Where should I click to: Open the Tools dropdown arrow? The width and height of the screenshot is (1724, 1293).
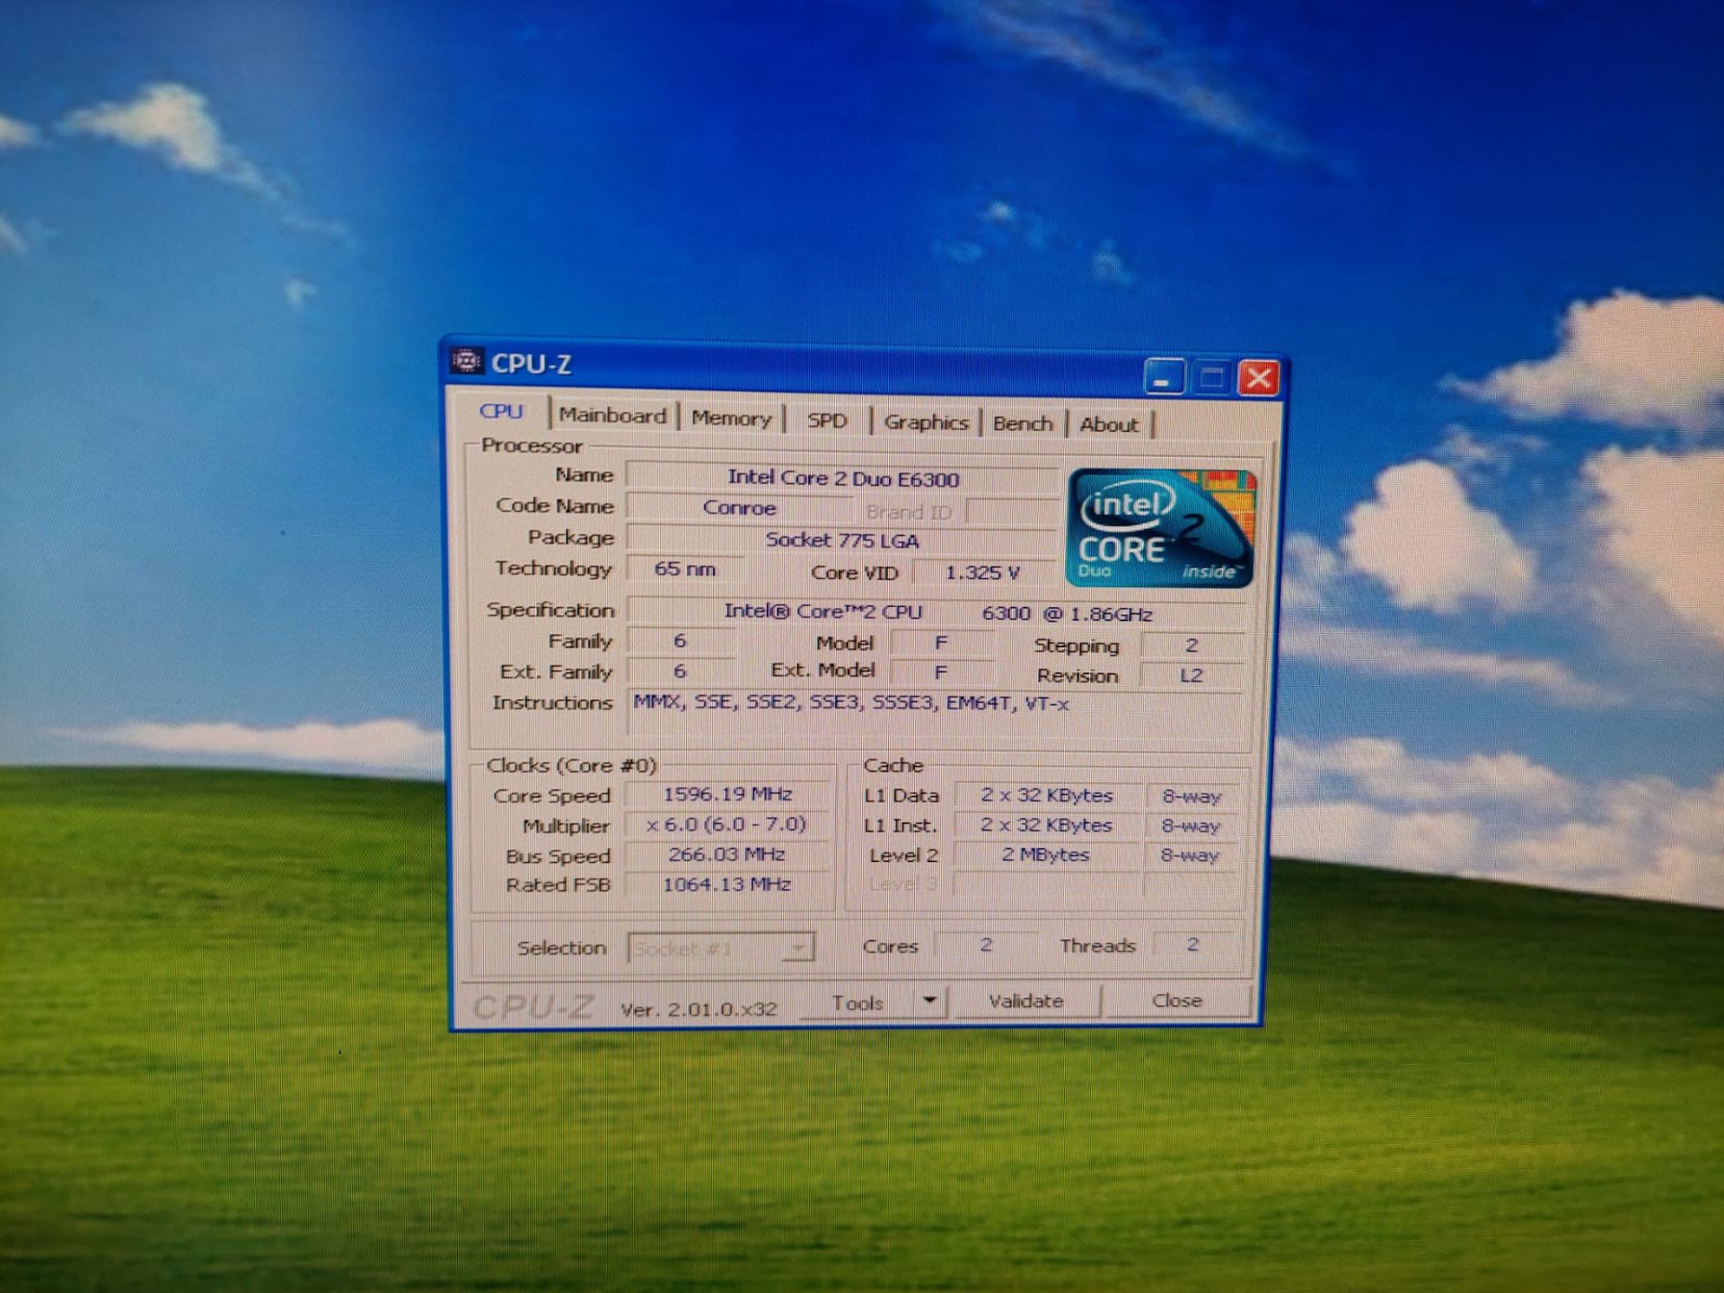click(930, 1000)
